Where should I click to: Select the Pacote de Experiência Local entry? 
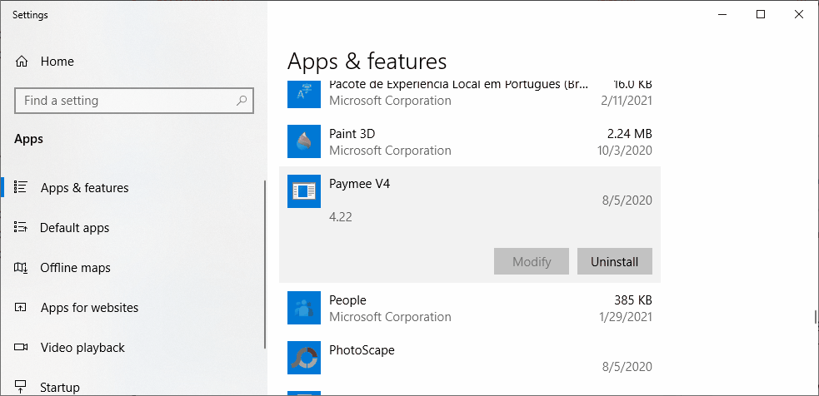click(x=470, y=92)
